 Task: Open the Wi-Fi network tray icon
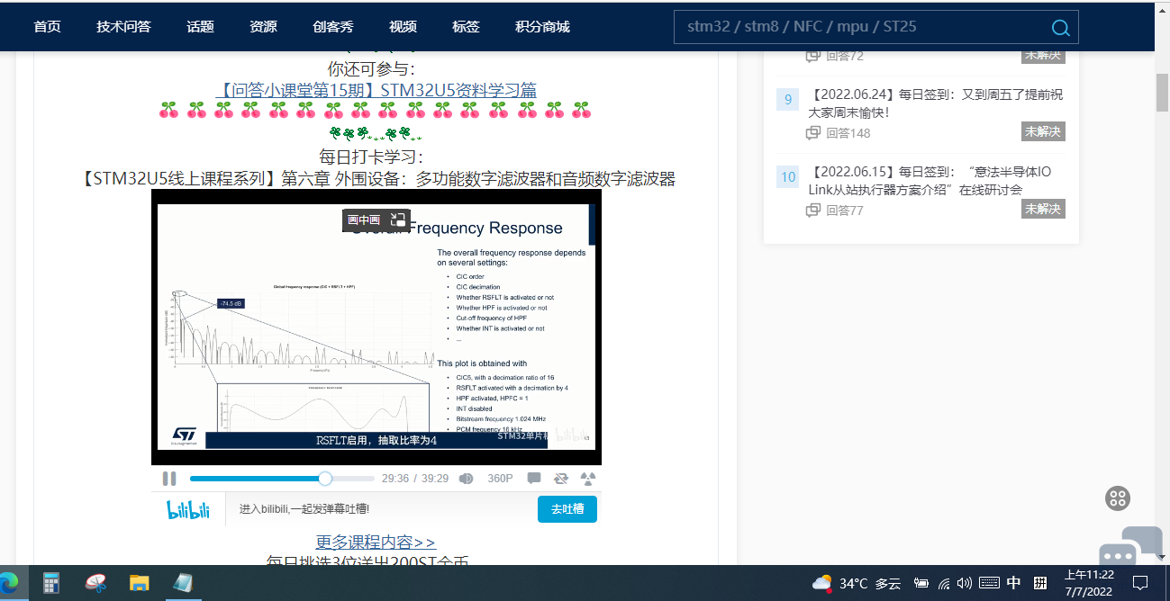coord(944,583)
